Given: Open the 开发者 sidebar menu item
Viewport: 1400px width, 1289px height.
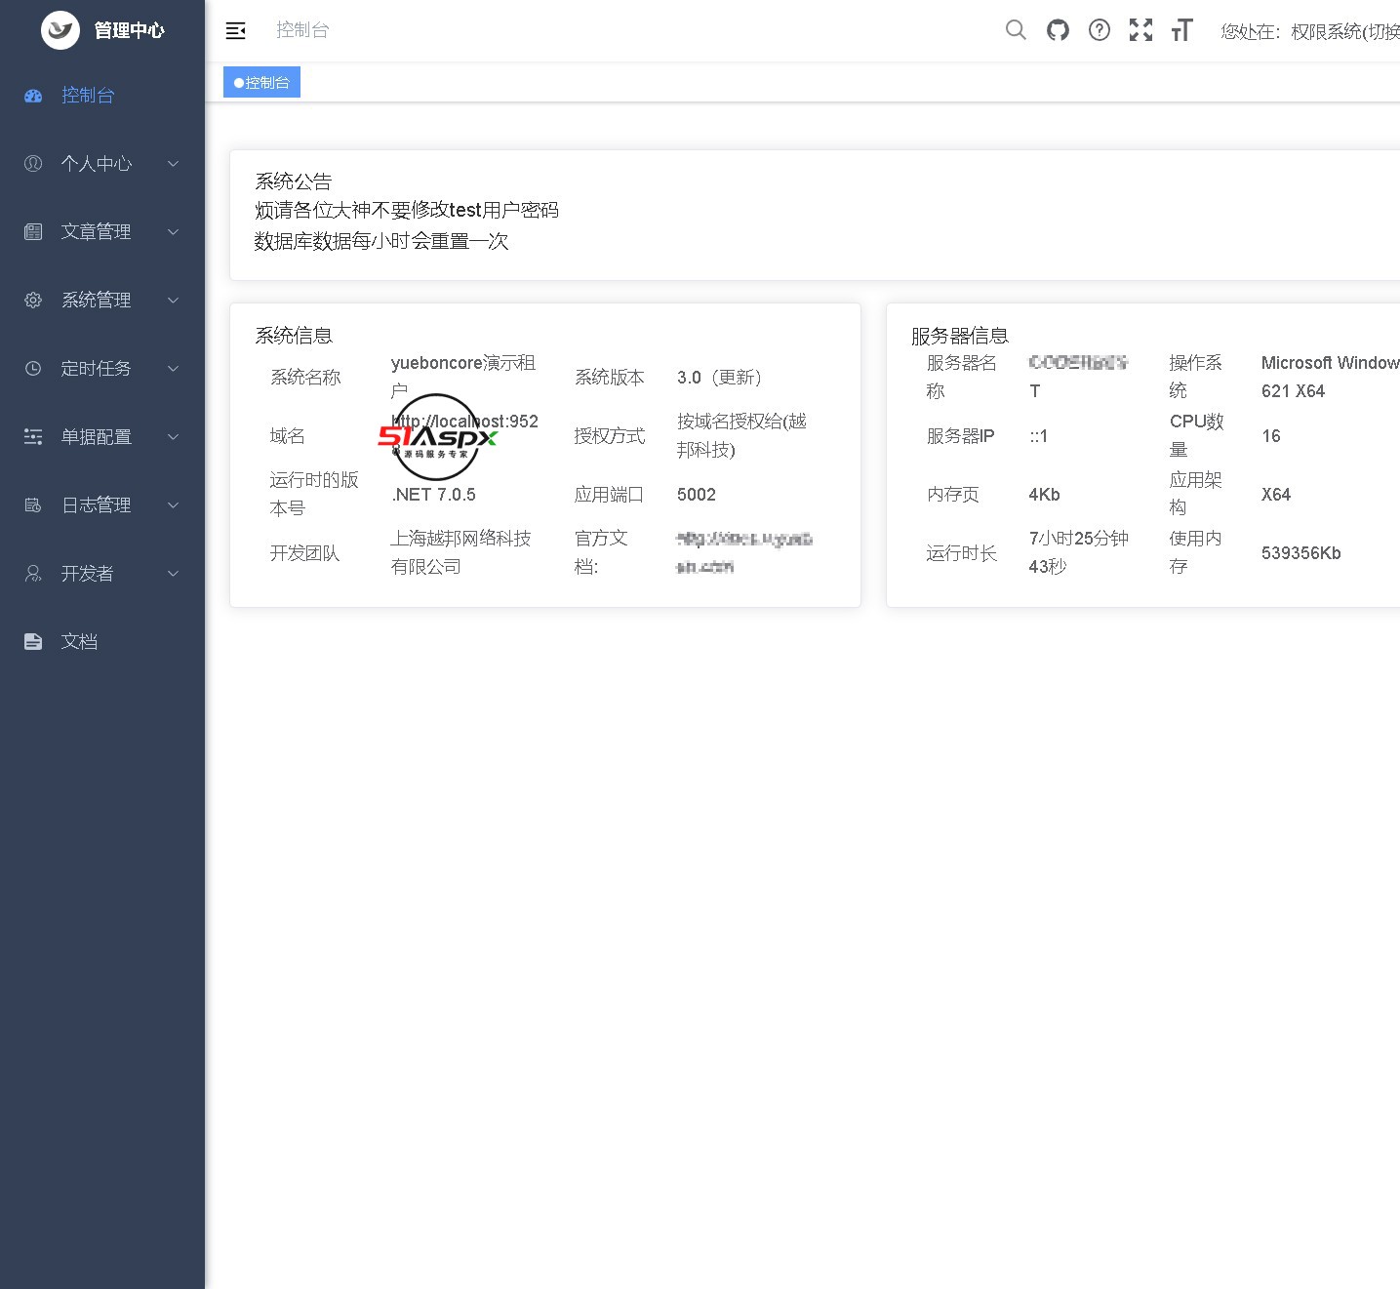Looking at the screenshot, I should [x=102, y=574].
